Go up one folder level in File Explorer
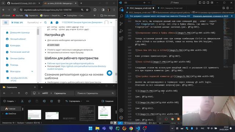This screenshot has height=132, width=235. [19, 93]
